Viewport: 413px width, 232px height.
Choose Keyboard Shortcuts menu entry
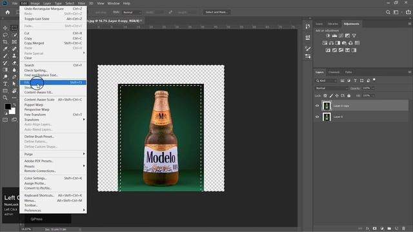coord(53,195)
